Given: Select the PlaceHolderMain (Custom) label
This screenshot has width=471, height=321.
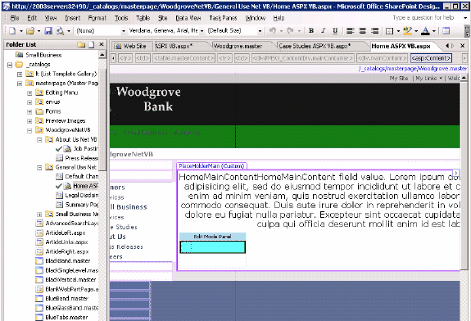Looking at the screenshot, I should pos(211,165).
